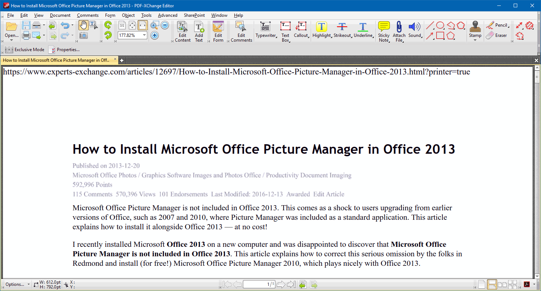Select the Callout tool
The image size is (541, 291).
pyautogui.click(x=302, y=30)
